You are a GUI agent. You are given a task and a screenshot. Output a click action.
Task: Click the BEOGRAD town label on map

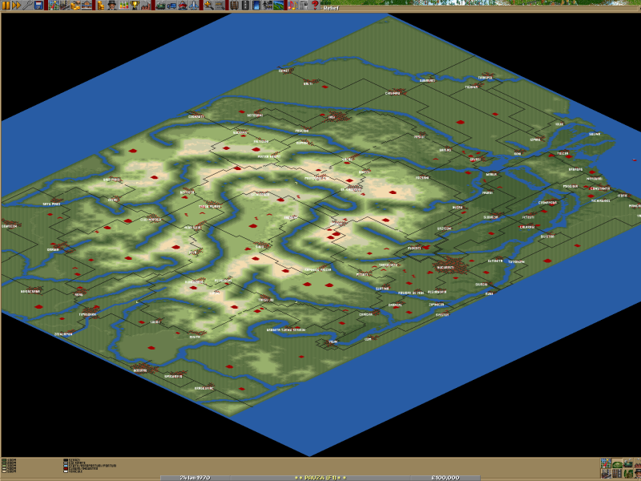139,370
